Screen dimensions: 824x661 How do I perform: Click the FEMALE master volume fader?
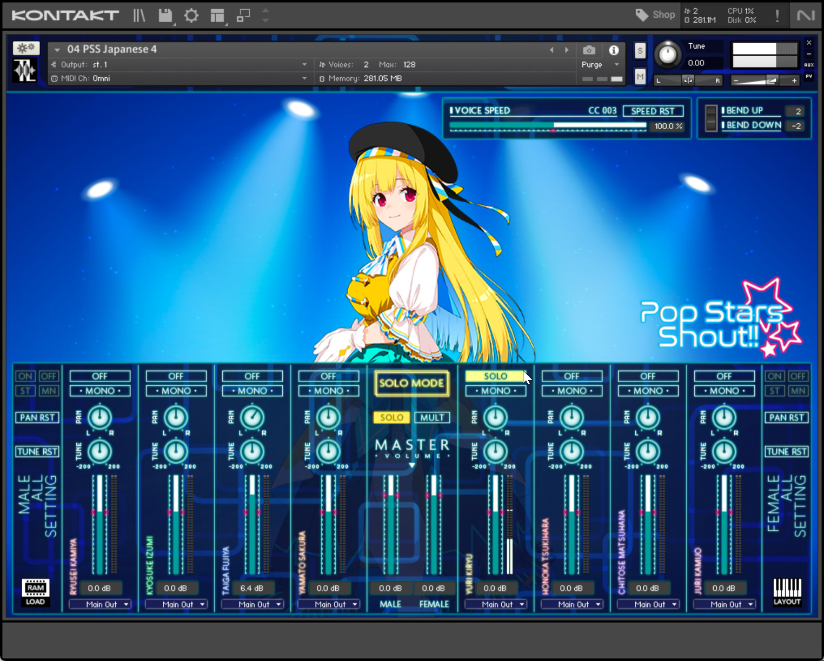point(434,524)
